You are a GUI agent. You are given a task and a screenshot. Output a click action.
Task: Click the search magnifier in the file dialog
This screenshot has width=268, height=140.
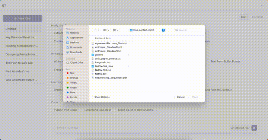(176, 30)
